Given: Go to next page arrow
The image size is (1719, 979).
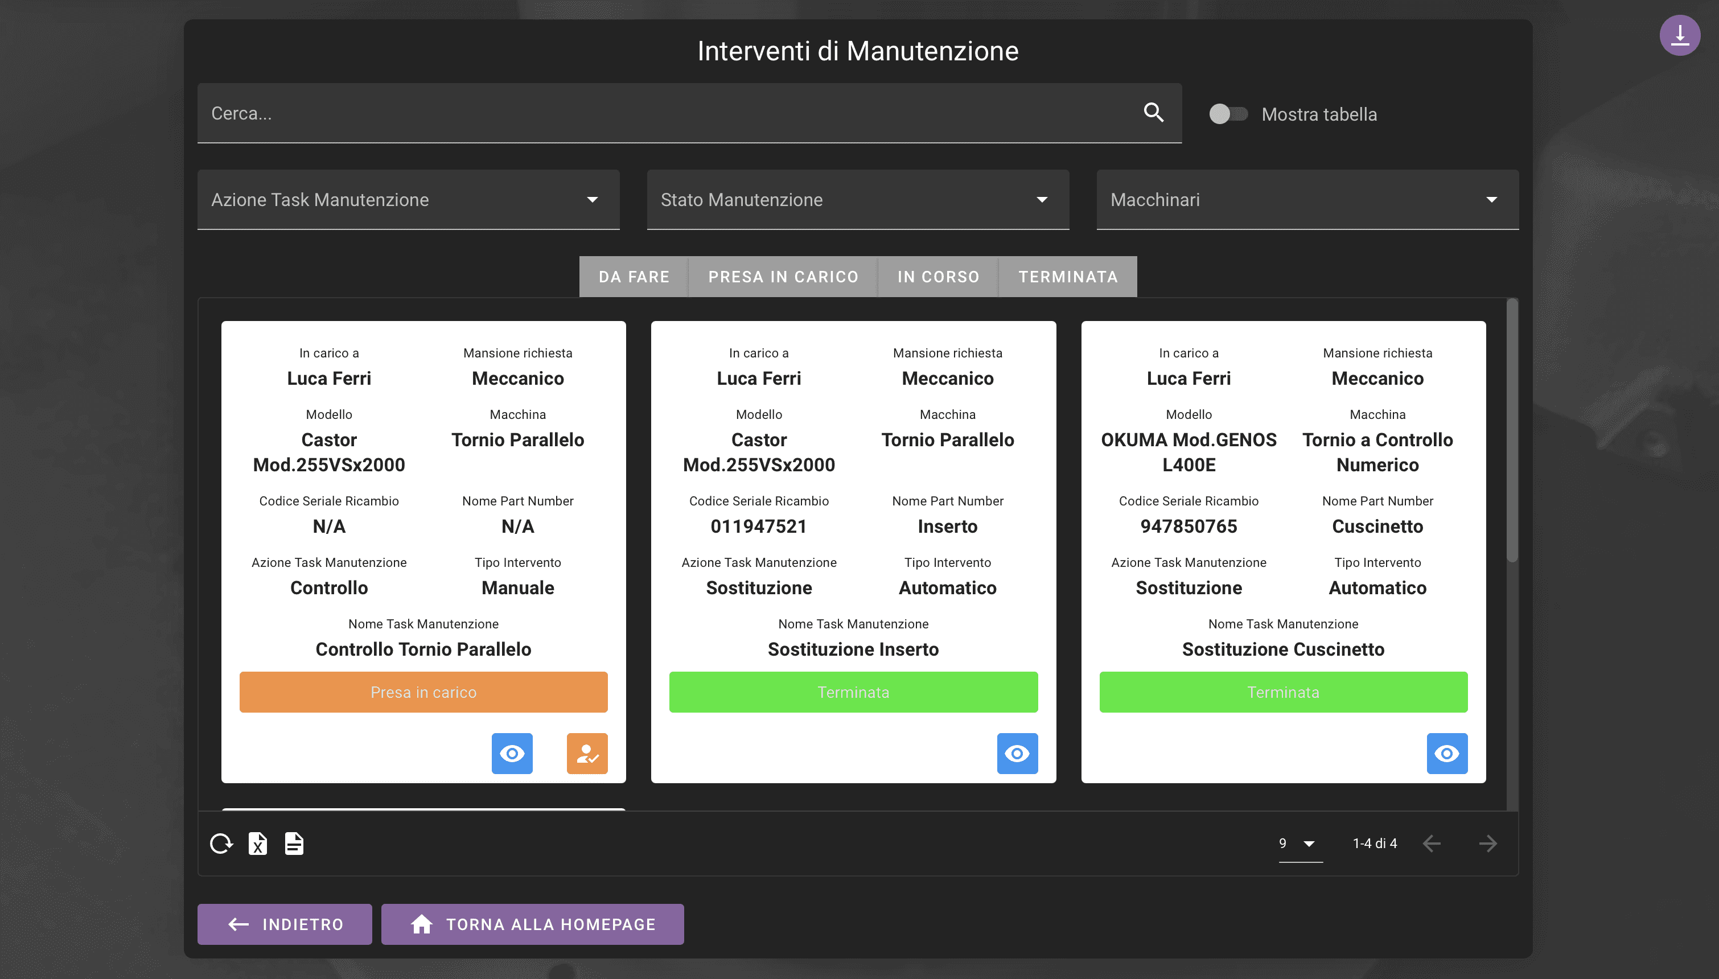Looking at the screenshot, I should click(x=1488, y=843).
